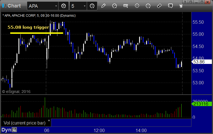Click the 53.00 price axis label

point(198,83)
